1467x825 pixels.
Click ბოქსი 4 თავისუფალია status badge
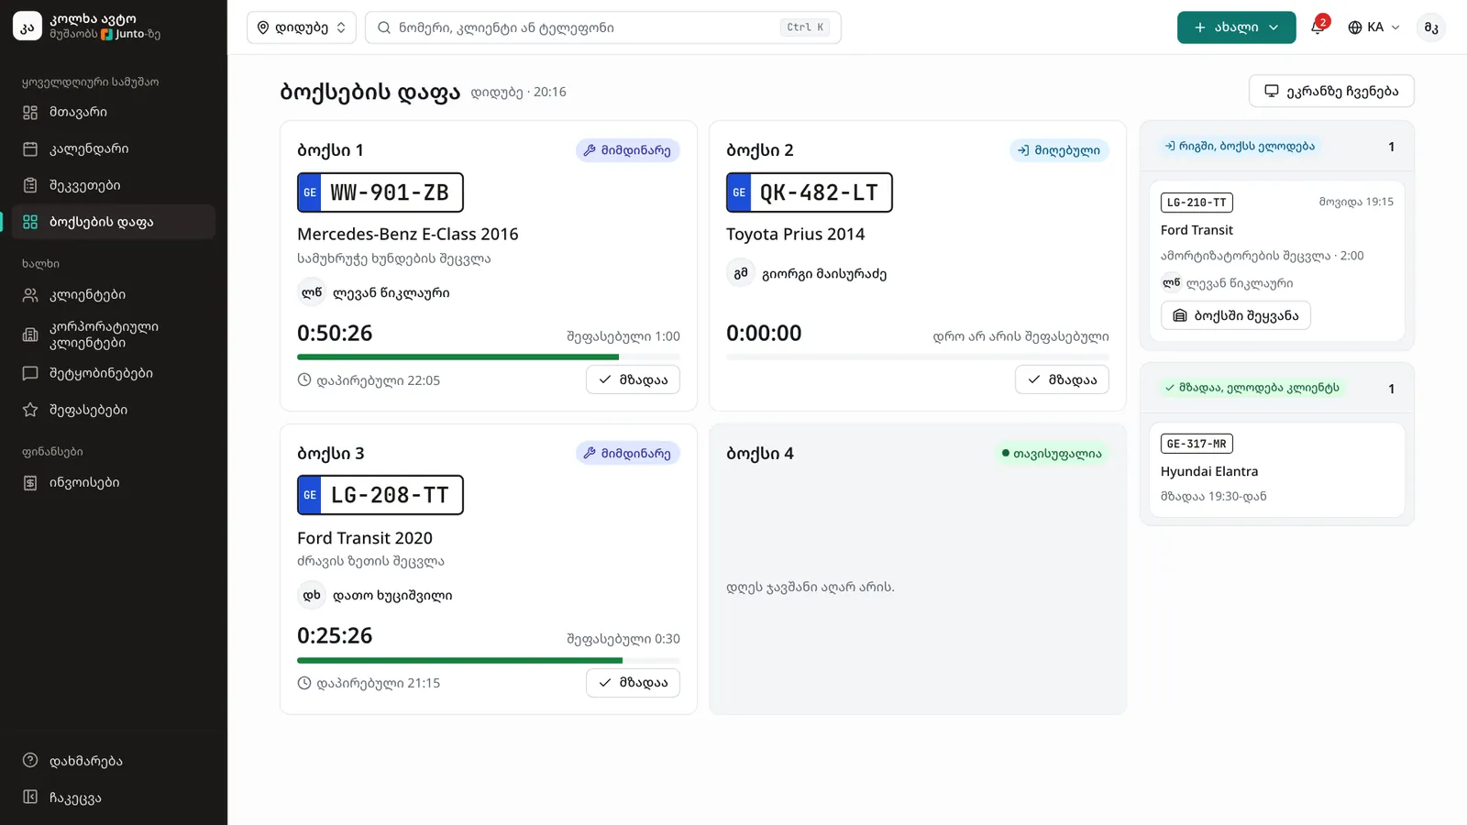pyautogui.click(x=1052, y=453)
